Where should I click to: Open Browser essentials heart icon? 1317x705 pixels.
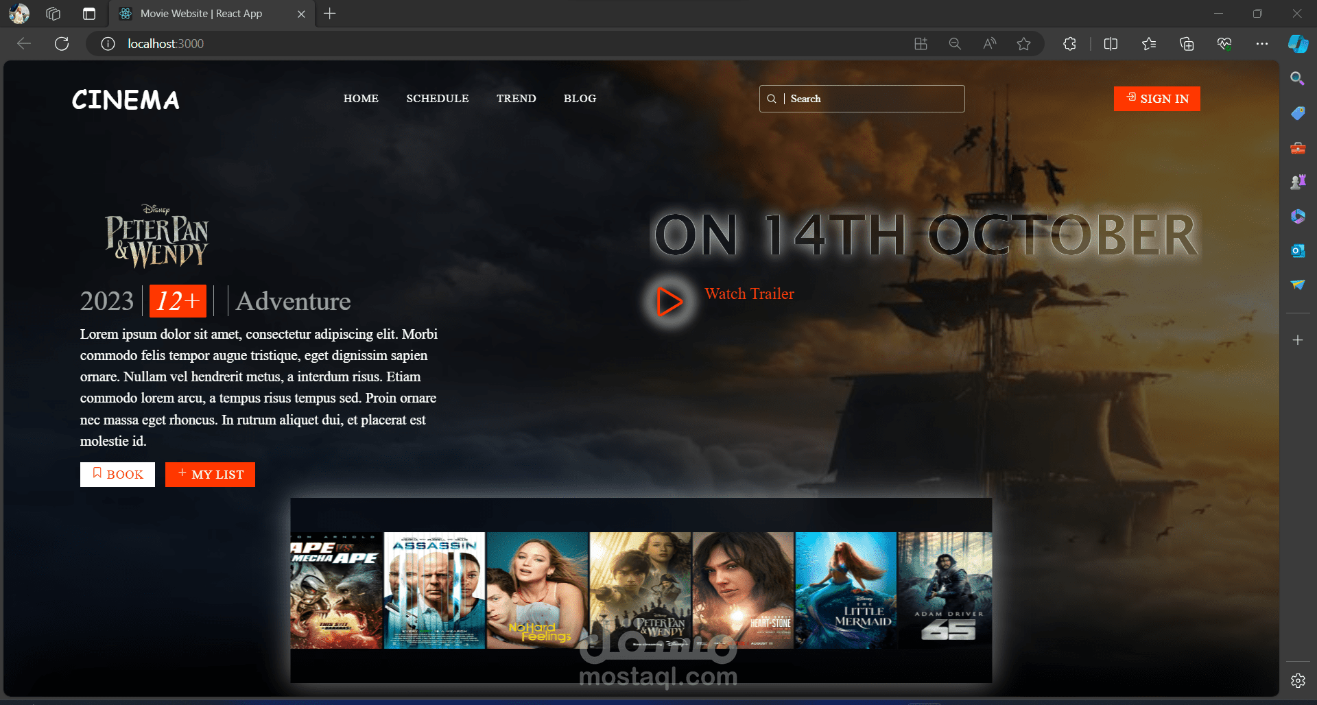1224,44
